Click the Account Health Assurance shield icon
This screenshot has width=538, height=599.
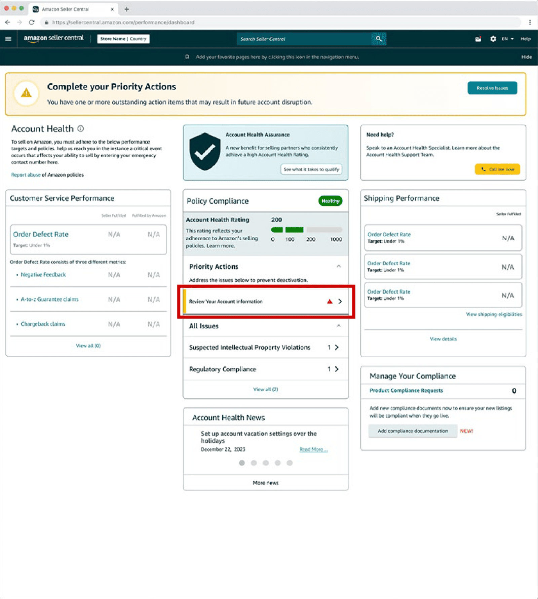click(205, 152)
